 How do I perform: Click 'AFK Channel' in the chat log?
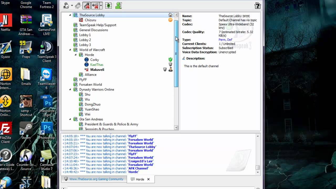tap(138, 168)
